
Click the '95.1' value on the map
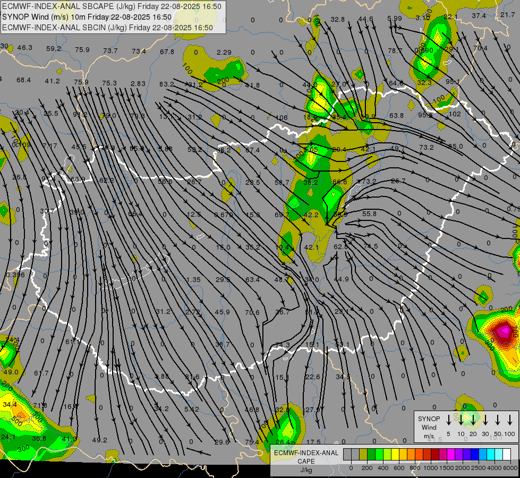453,82
